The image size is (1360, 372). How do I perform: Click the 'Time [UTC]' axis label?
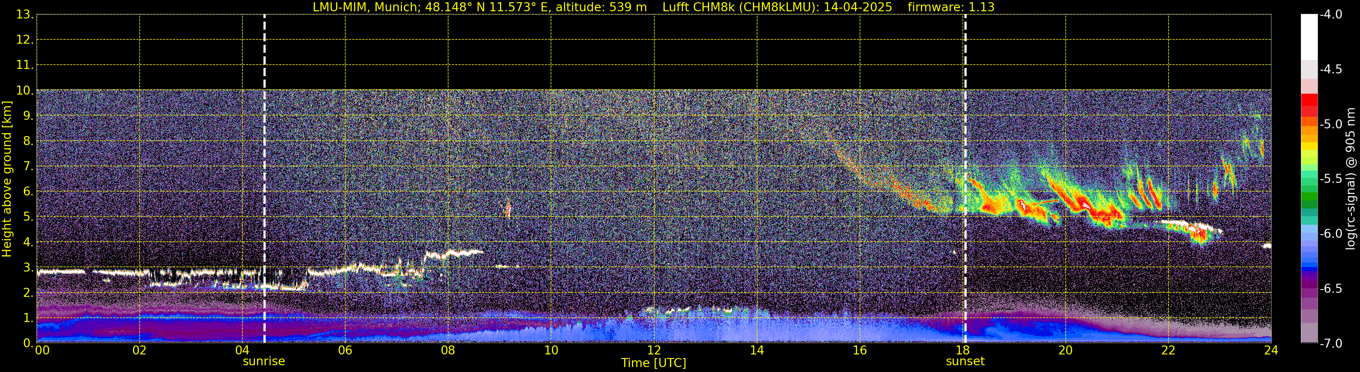coord(654,363)
